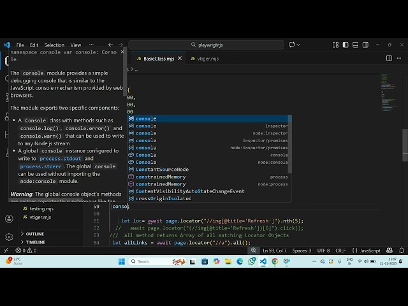Close the BasicClass.mjs tab

pyautogui.click(x=180, y=59)
